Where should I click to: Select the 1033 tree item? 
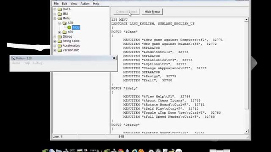tap(76, 27)
